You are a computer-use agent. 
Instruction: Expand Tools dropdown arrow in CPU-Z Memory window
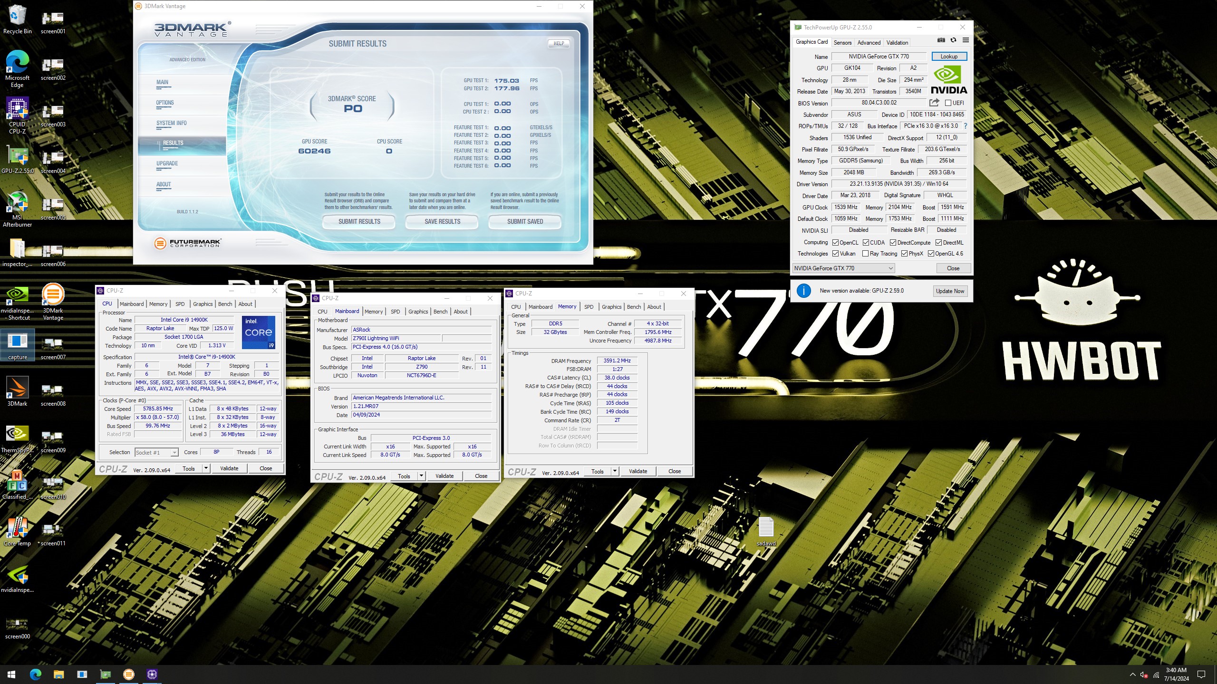click(615, 471)
